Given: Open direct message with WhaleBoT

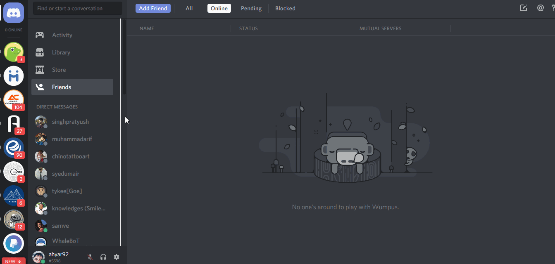Looking at the screenshot, I should 72,242.
